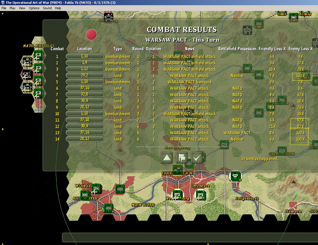Jump to location 29,2 of combat 4

coord(85,75)
